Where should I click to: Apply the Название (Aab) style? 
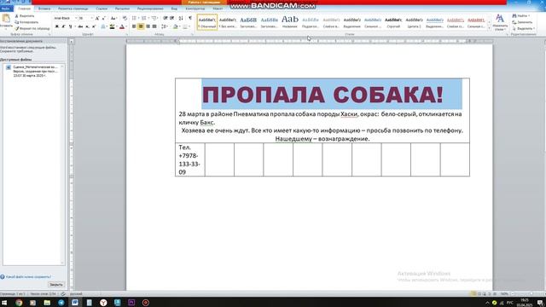290,22
